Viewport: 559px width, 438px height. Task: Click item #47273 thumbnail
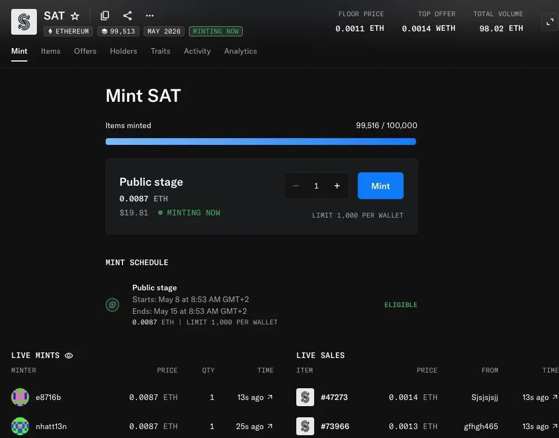coord(305,397)
